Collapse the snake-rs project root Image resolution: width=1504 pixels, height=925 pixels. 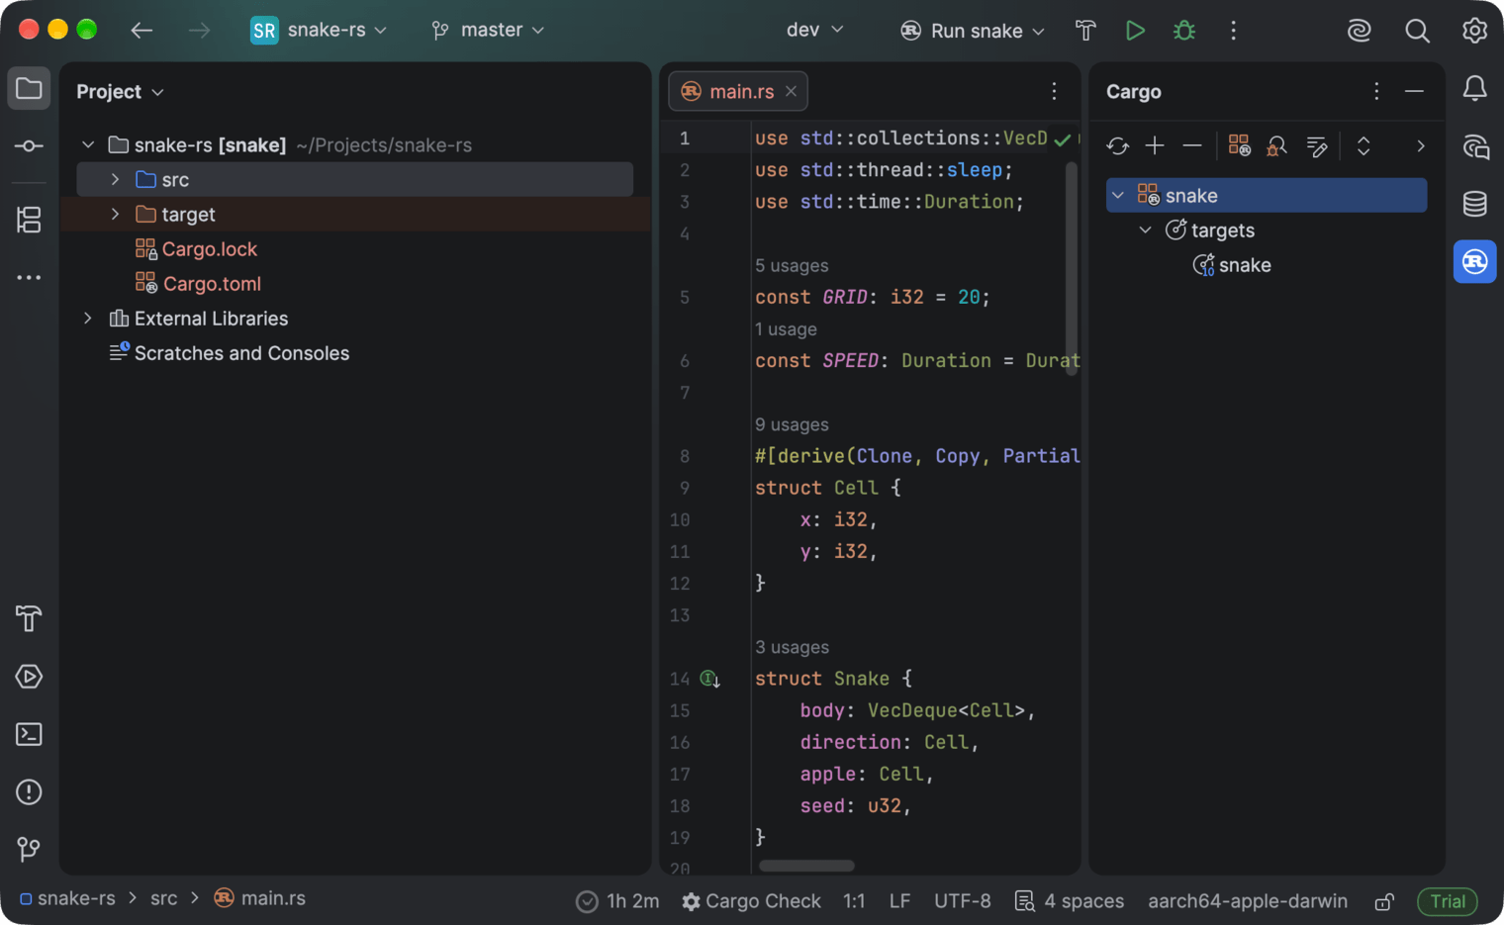tap(88, 144)
